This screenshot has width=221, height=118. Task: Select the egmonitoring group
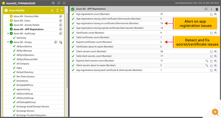click(x=23, y=89)
